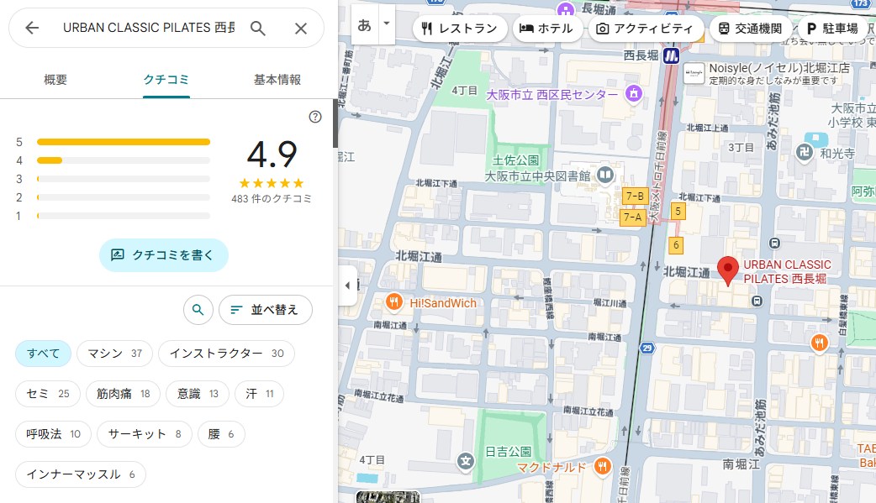
Task: Click the magnifier search icon in search bar
Action: [x=258, y=29]
